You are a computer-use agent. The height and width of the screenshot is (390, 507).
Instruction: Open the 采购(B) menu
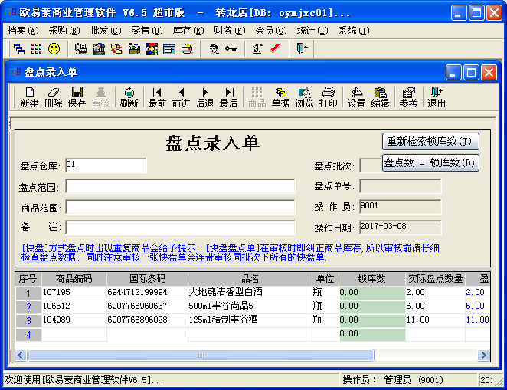click(64, 31)
